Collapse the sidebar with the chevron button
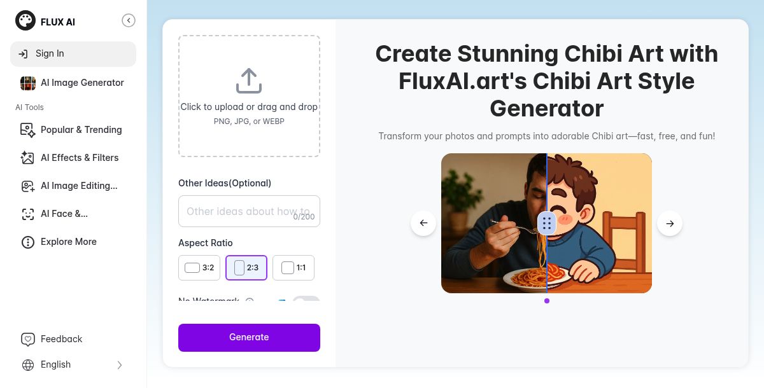The width and height of the screenshot is (764, 388). (x=129, y=21)
